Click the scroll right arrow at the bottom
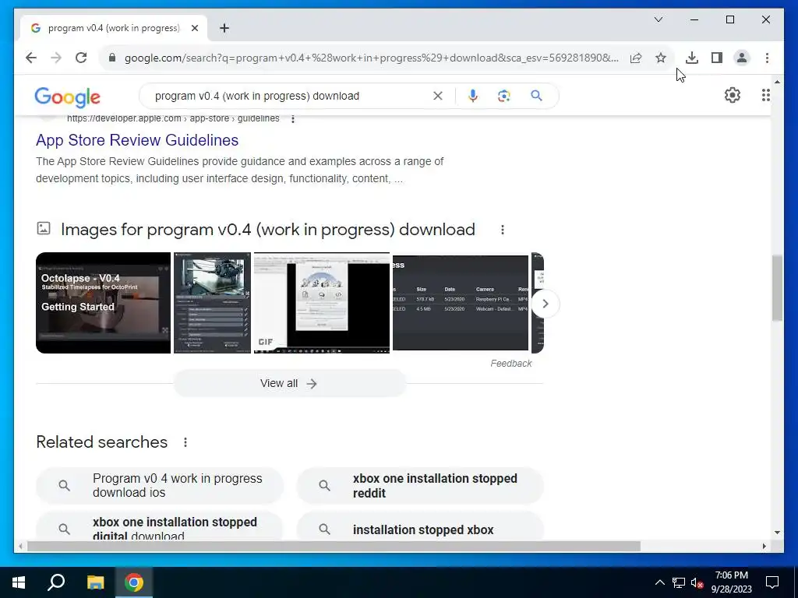The height and width of the screenshot is (598, 798). [x=764, y=546]
